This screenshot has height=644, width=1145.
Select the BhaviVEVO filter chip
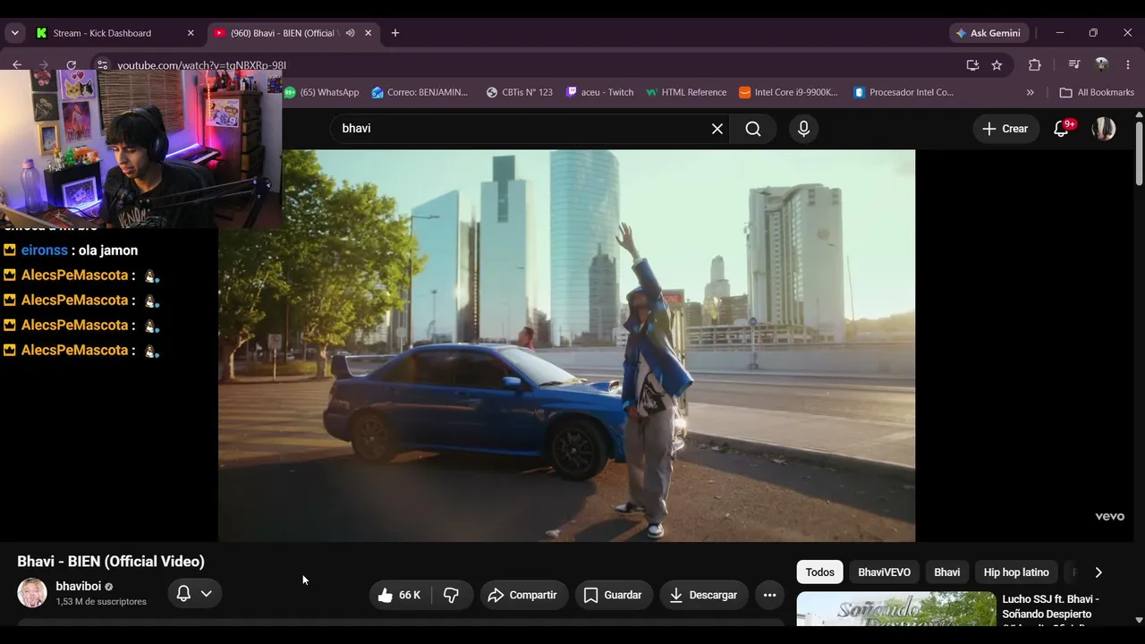(884, 572)
